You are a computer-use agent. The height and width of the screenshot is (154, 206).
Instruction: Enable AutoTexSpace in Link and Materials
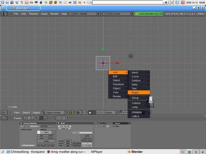pyautogui.click(x=29, y=146)
